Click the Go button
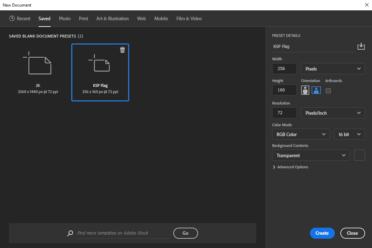Viewport: 372px width, 248px height. point(186,233)
